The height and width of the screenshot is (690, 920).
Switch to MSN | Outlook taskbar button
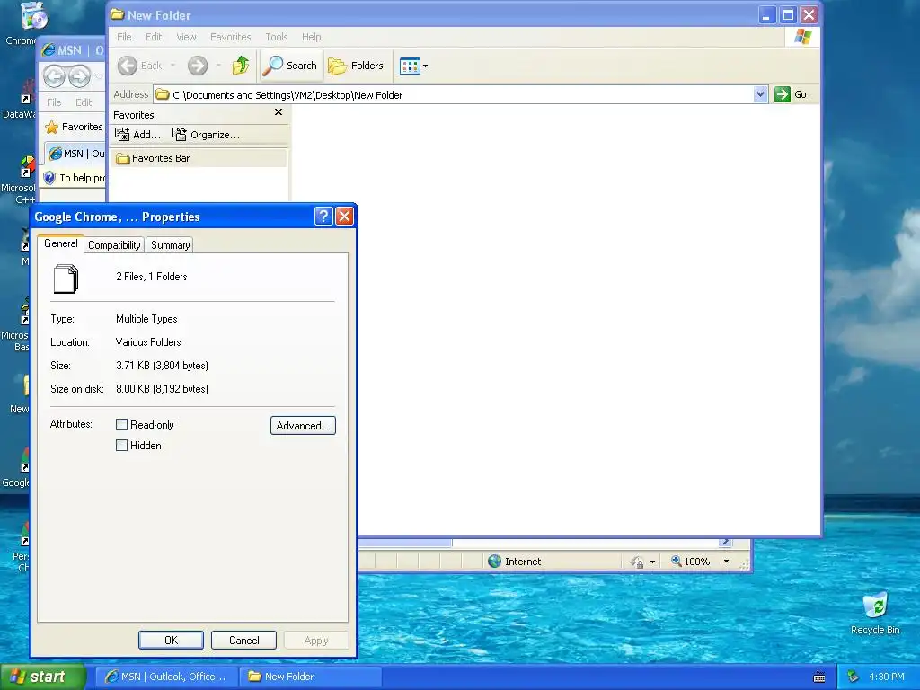tap(166, 677)
